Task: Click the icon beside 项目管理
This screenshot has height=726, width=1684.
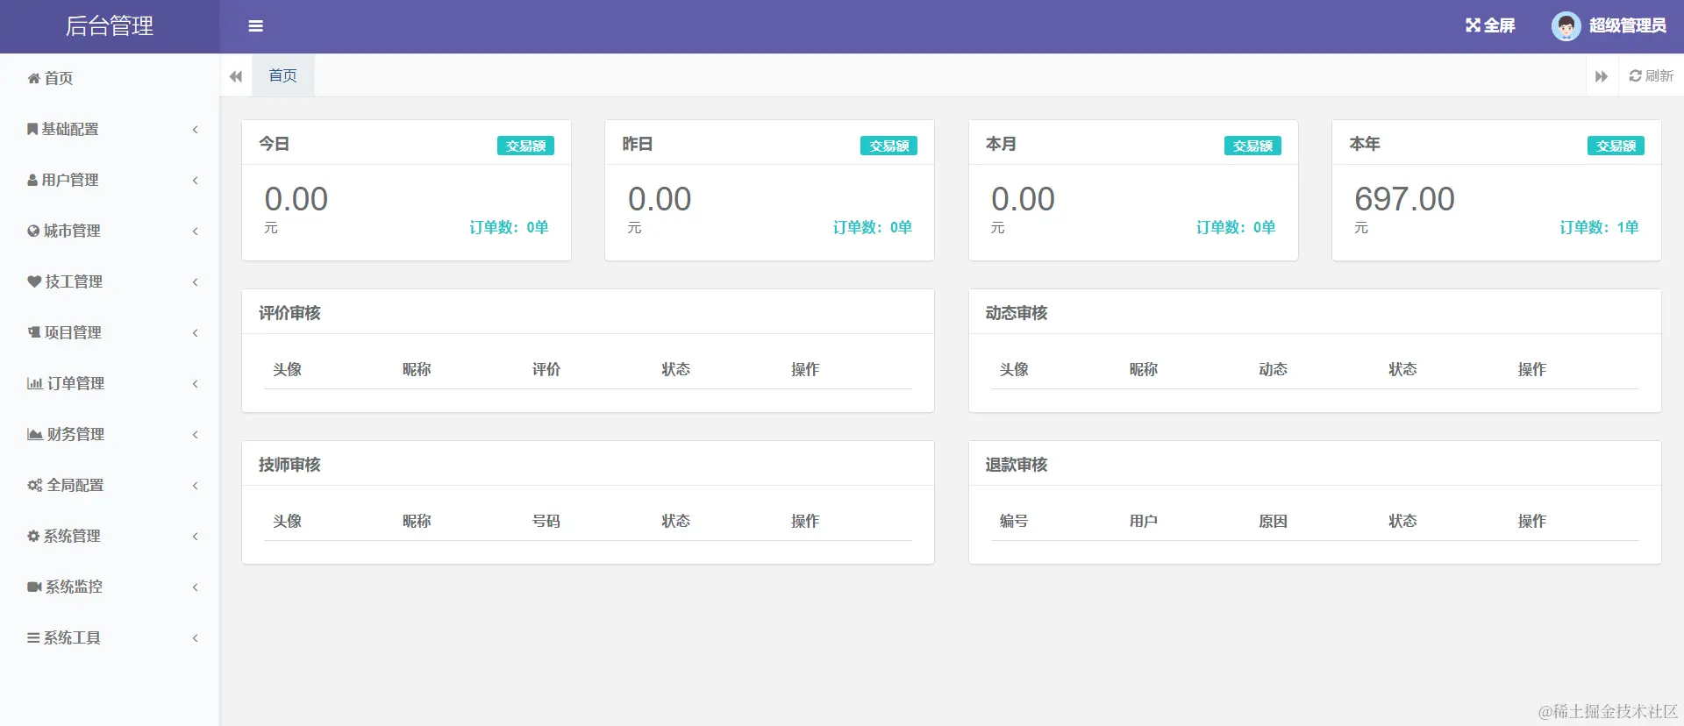Action: coord(34,332)
